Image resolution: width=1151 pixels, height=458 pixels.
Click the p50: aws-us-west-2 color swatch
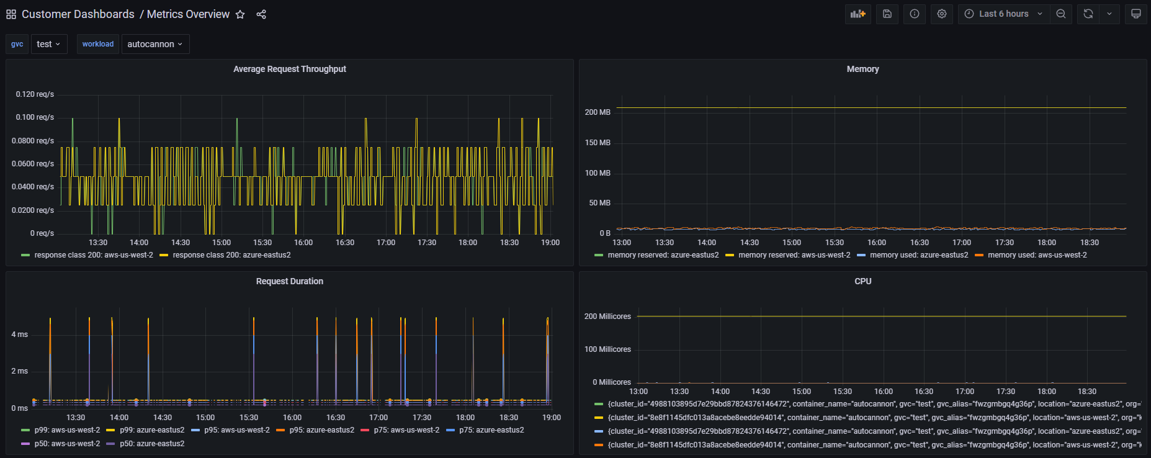click(25, 444)
